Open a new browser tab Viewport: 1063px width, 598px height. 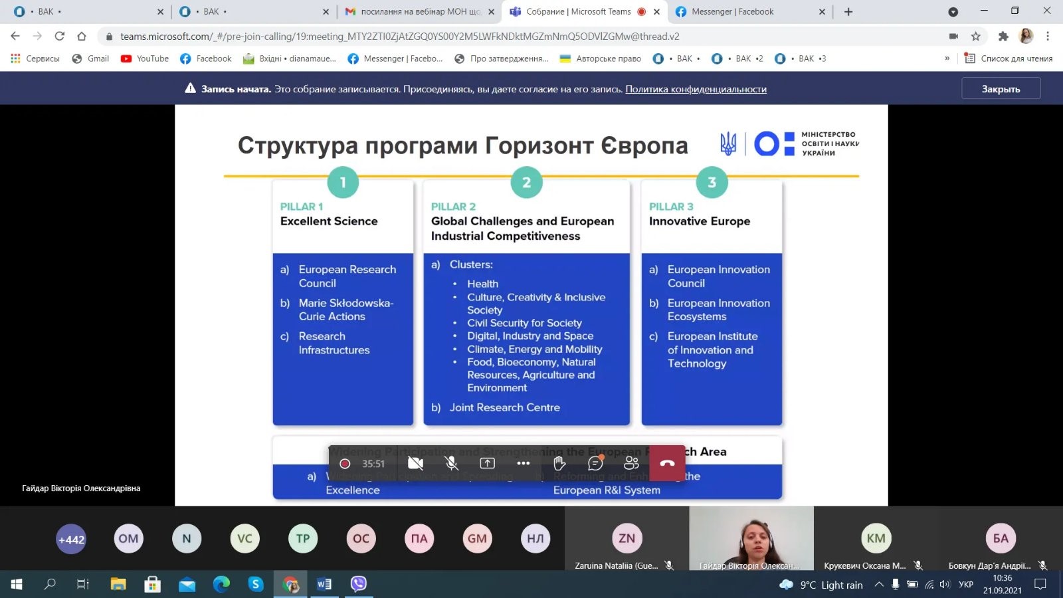848,11
